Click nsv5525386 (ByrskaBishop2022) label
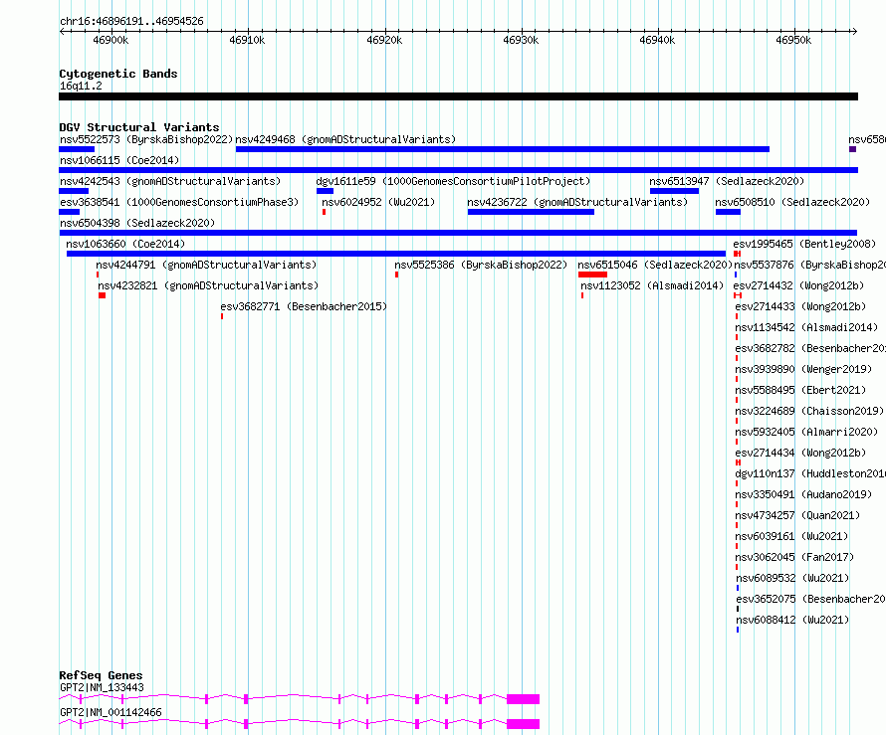Image resolution: width=886 pixels, height=735 pixels. 481,265
